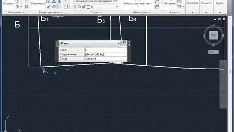
Task: Open the Свойства panel
Action: [192, 3]
